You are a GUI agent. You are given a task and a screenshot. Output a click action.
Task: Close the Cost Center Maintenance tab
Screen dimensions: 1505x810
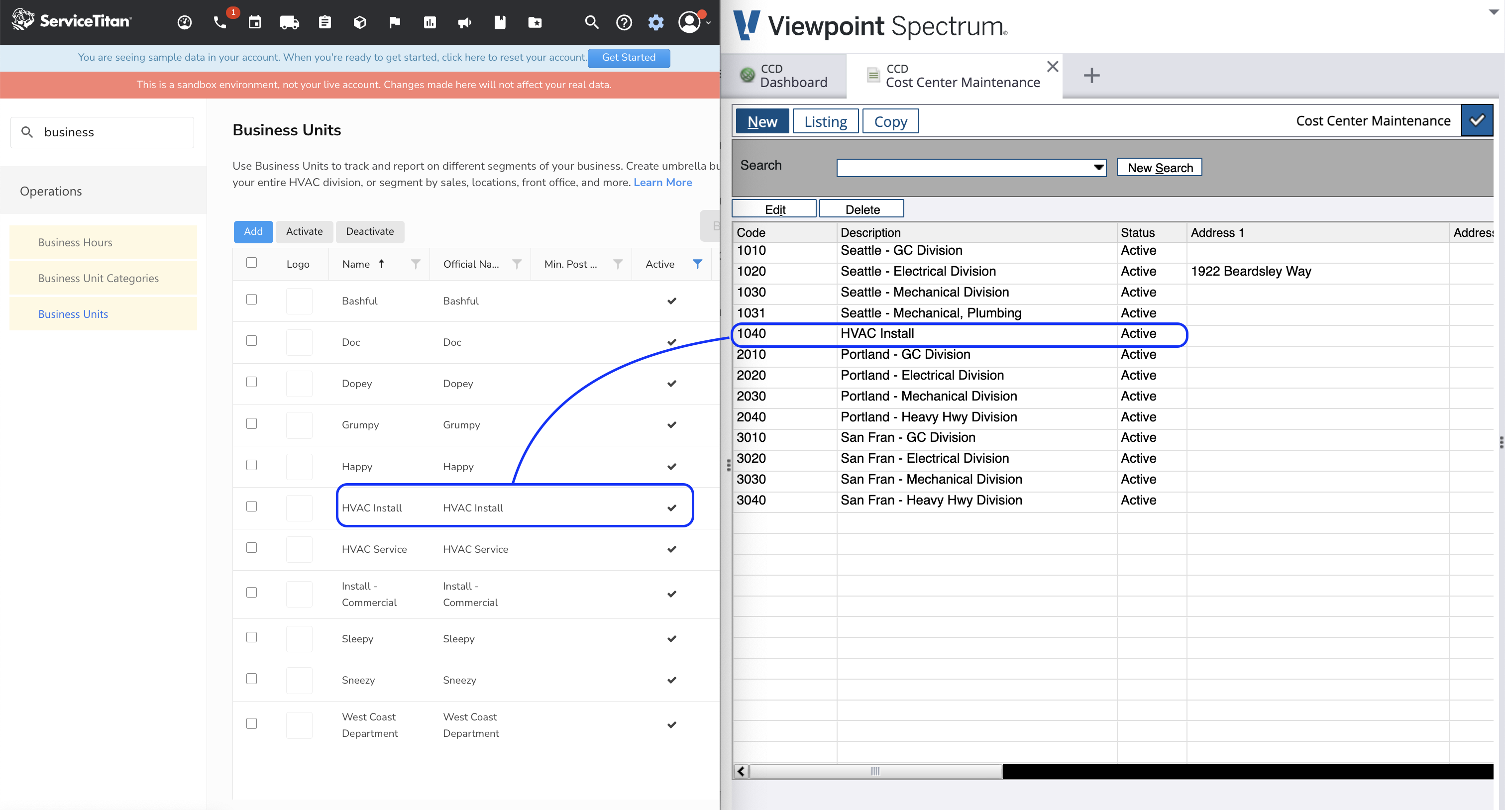point(1052,67)
